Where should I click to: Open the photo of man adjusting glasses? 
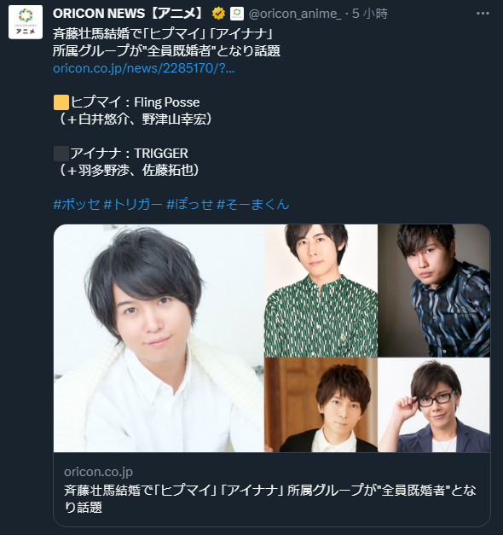pyautogui.click(x=434, y=405)
